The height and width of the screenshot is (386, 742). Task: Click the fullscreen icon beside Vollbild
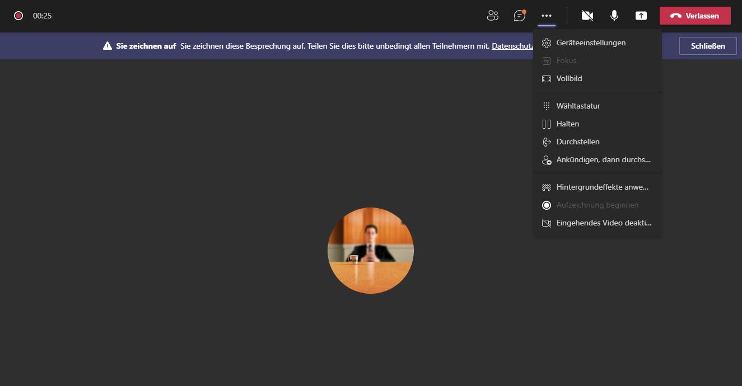point(547,78)
